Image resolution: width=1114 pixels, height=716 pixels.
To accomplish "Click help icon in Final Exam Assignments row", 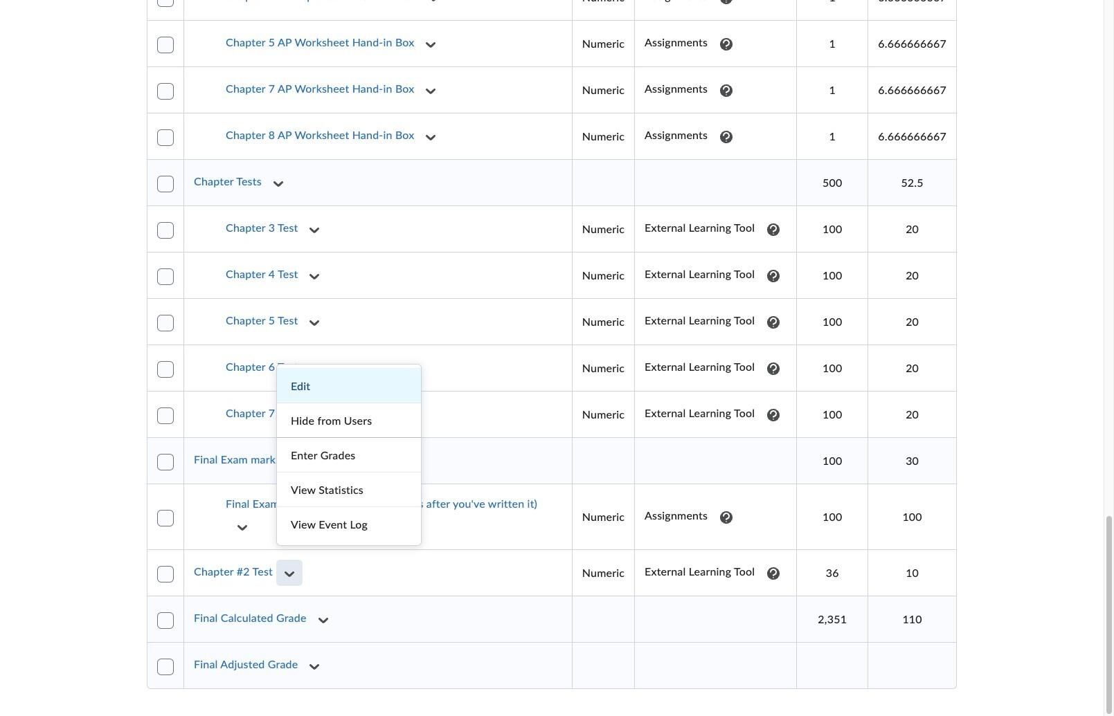I will (x=726, y=517).
